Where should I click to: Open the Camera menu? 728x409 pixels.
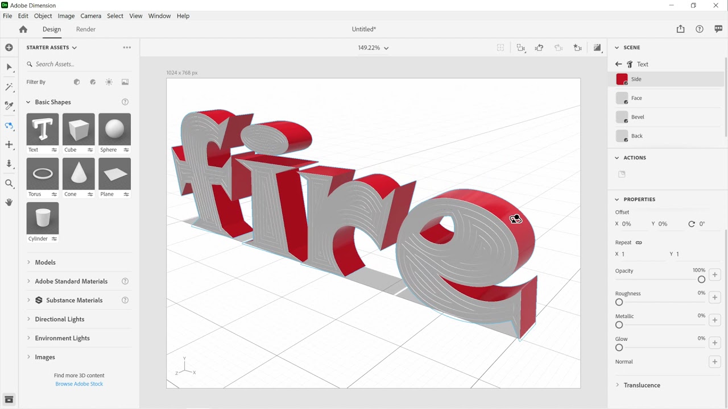pyautogui.click(x=90, y=16)
